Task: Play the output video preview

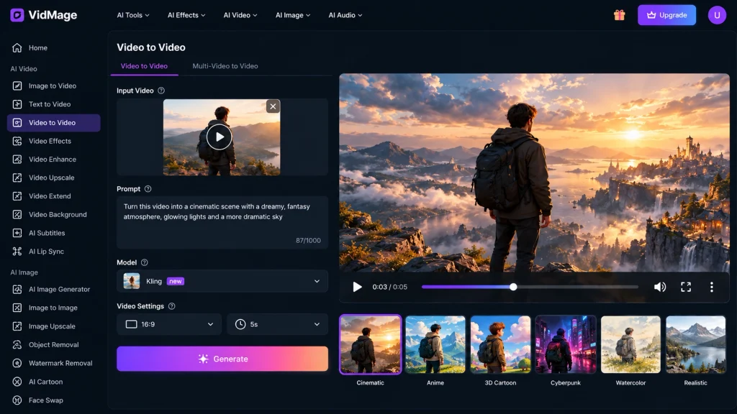Action: pos(357,287)
